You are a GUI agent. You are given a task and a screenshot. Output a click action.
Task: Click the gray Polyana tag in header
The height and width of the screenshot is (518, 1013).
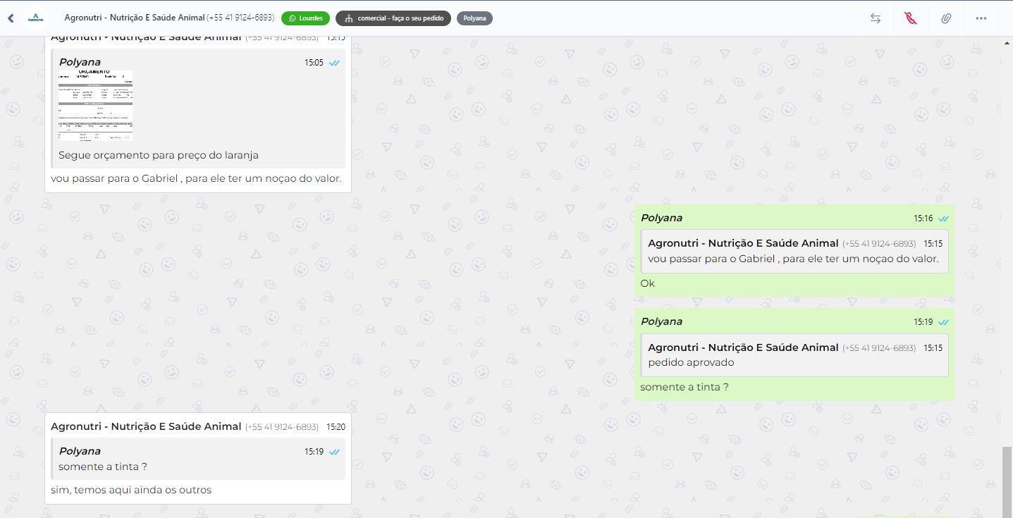click(474, 18)
